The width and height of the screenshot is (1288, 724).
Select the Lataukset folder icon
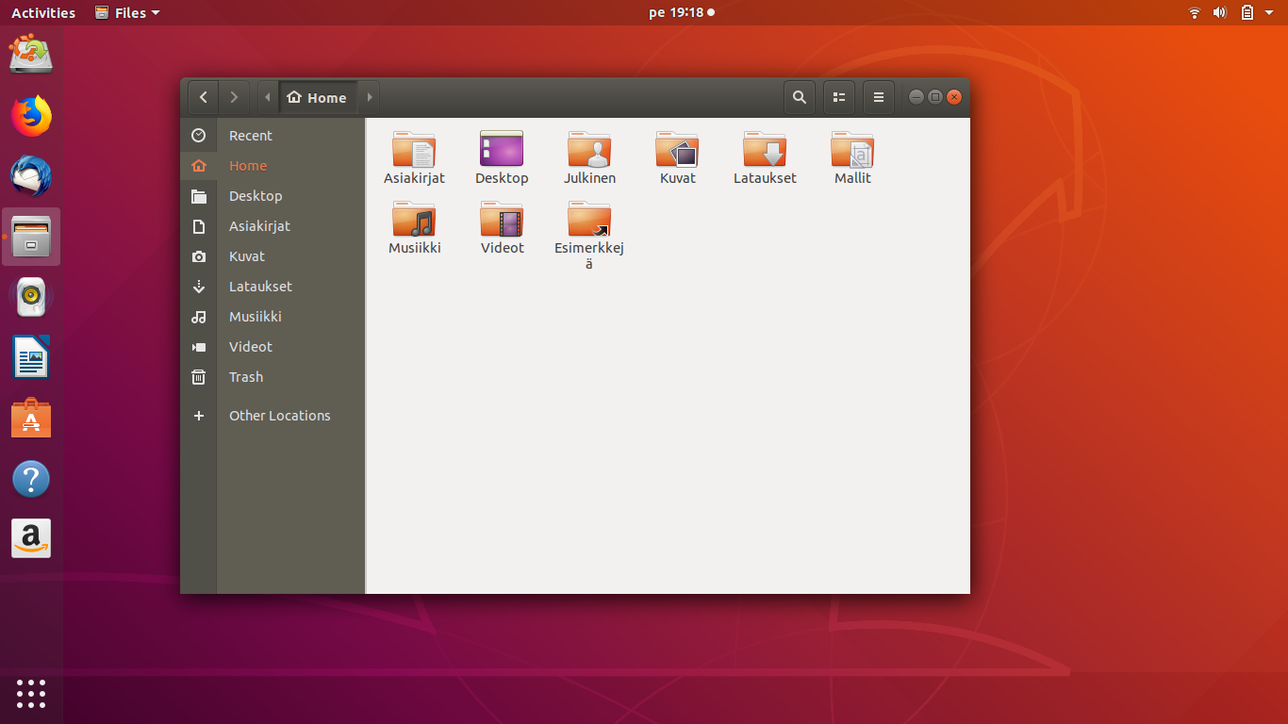point(765,151)
